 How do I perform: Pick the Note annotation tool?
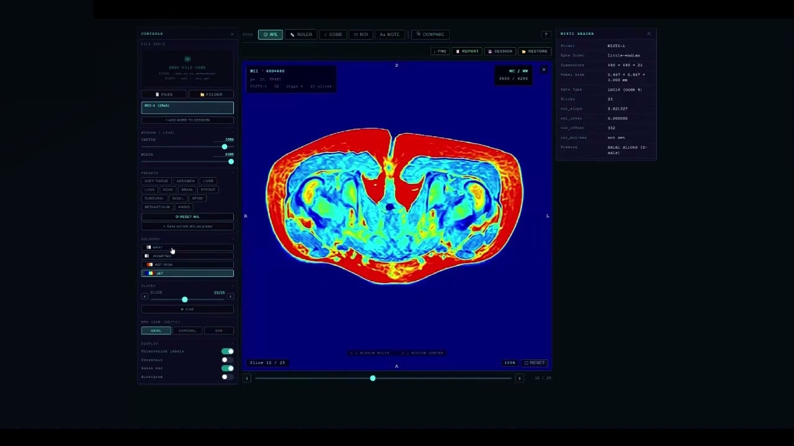(x=390, y=35)
